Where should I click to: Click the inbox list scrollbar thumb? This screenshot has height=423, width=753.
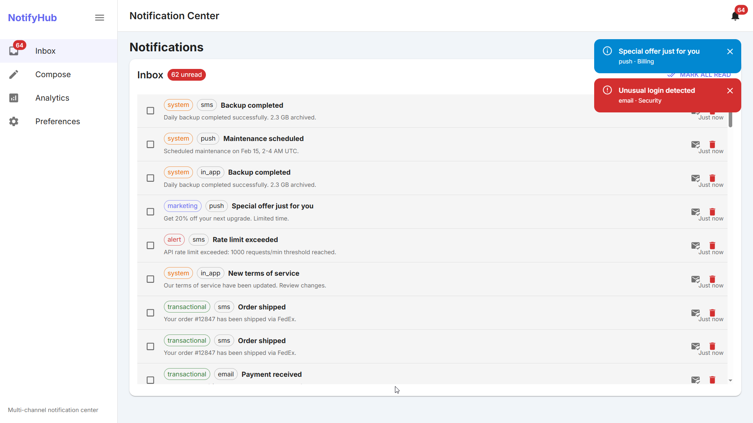pyautogui.click(x=730, y=119)
